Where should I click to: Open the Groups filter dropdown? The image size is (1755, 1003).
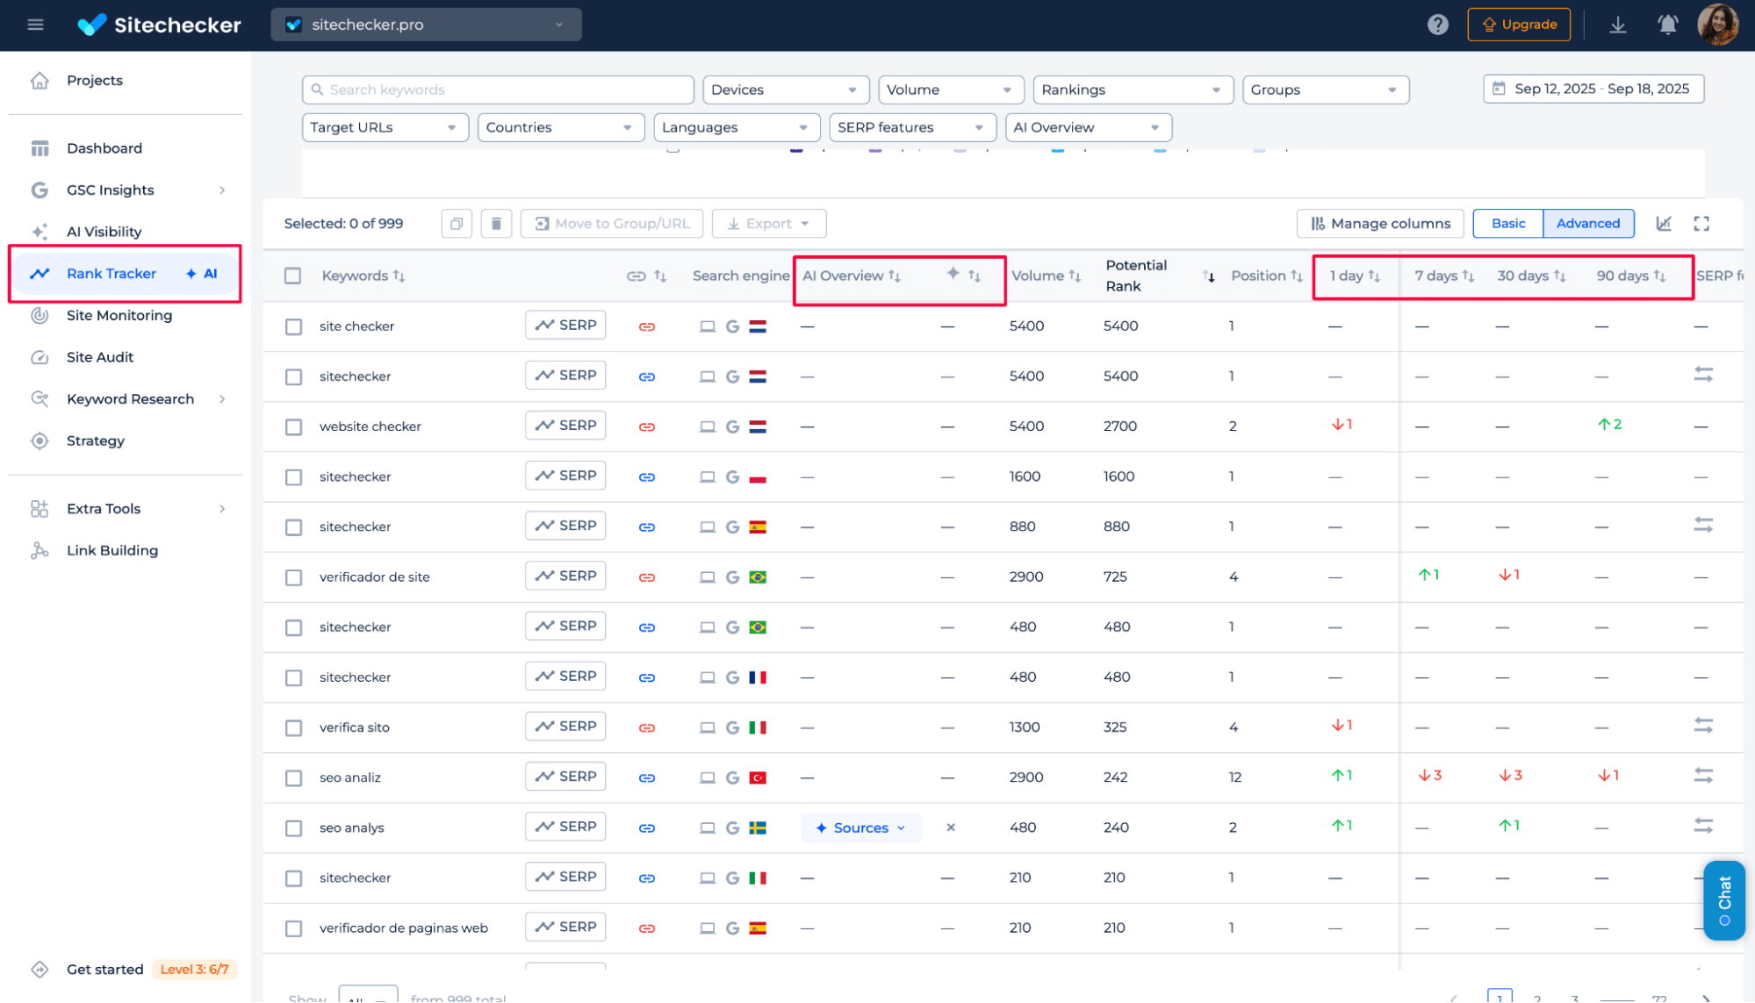pos(1325,90)
